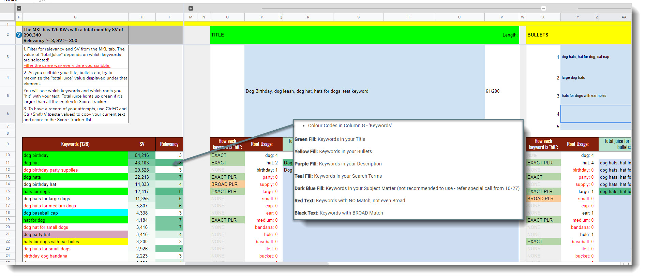Image resolution: width=646 pixels, height=279 pixels.
Task: Select the column O header
Action: [x=227, y=17]
